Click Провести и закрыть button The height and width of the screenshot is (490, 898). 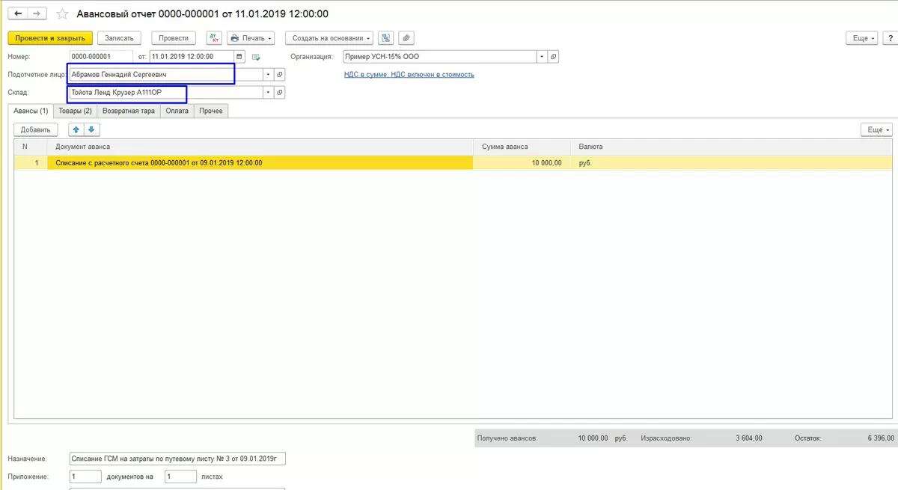click(50, 37)
